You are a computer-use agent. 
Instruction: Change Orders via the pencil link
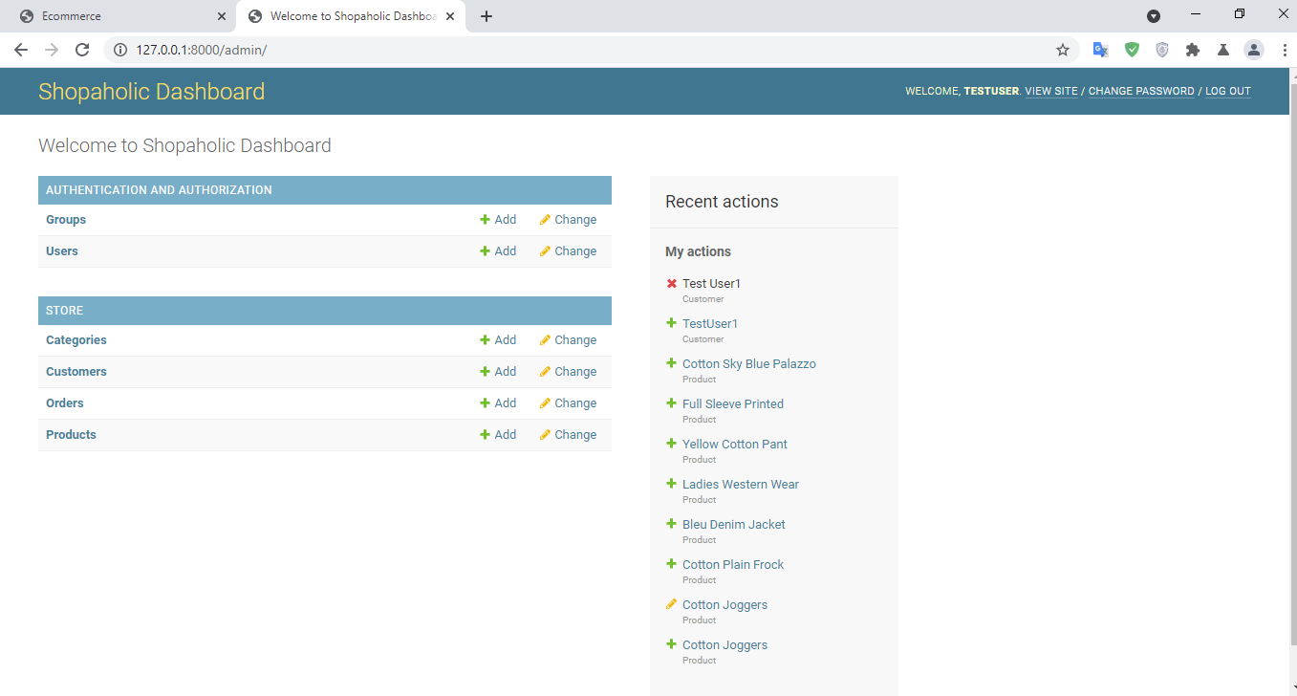pos(568,403)
